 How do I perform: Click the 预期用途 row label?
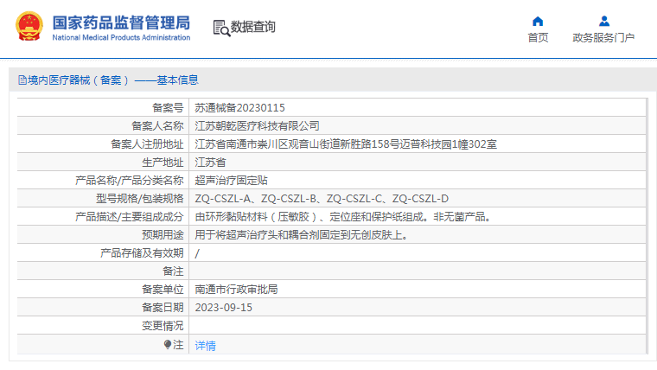163,234
